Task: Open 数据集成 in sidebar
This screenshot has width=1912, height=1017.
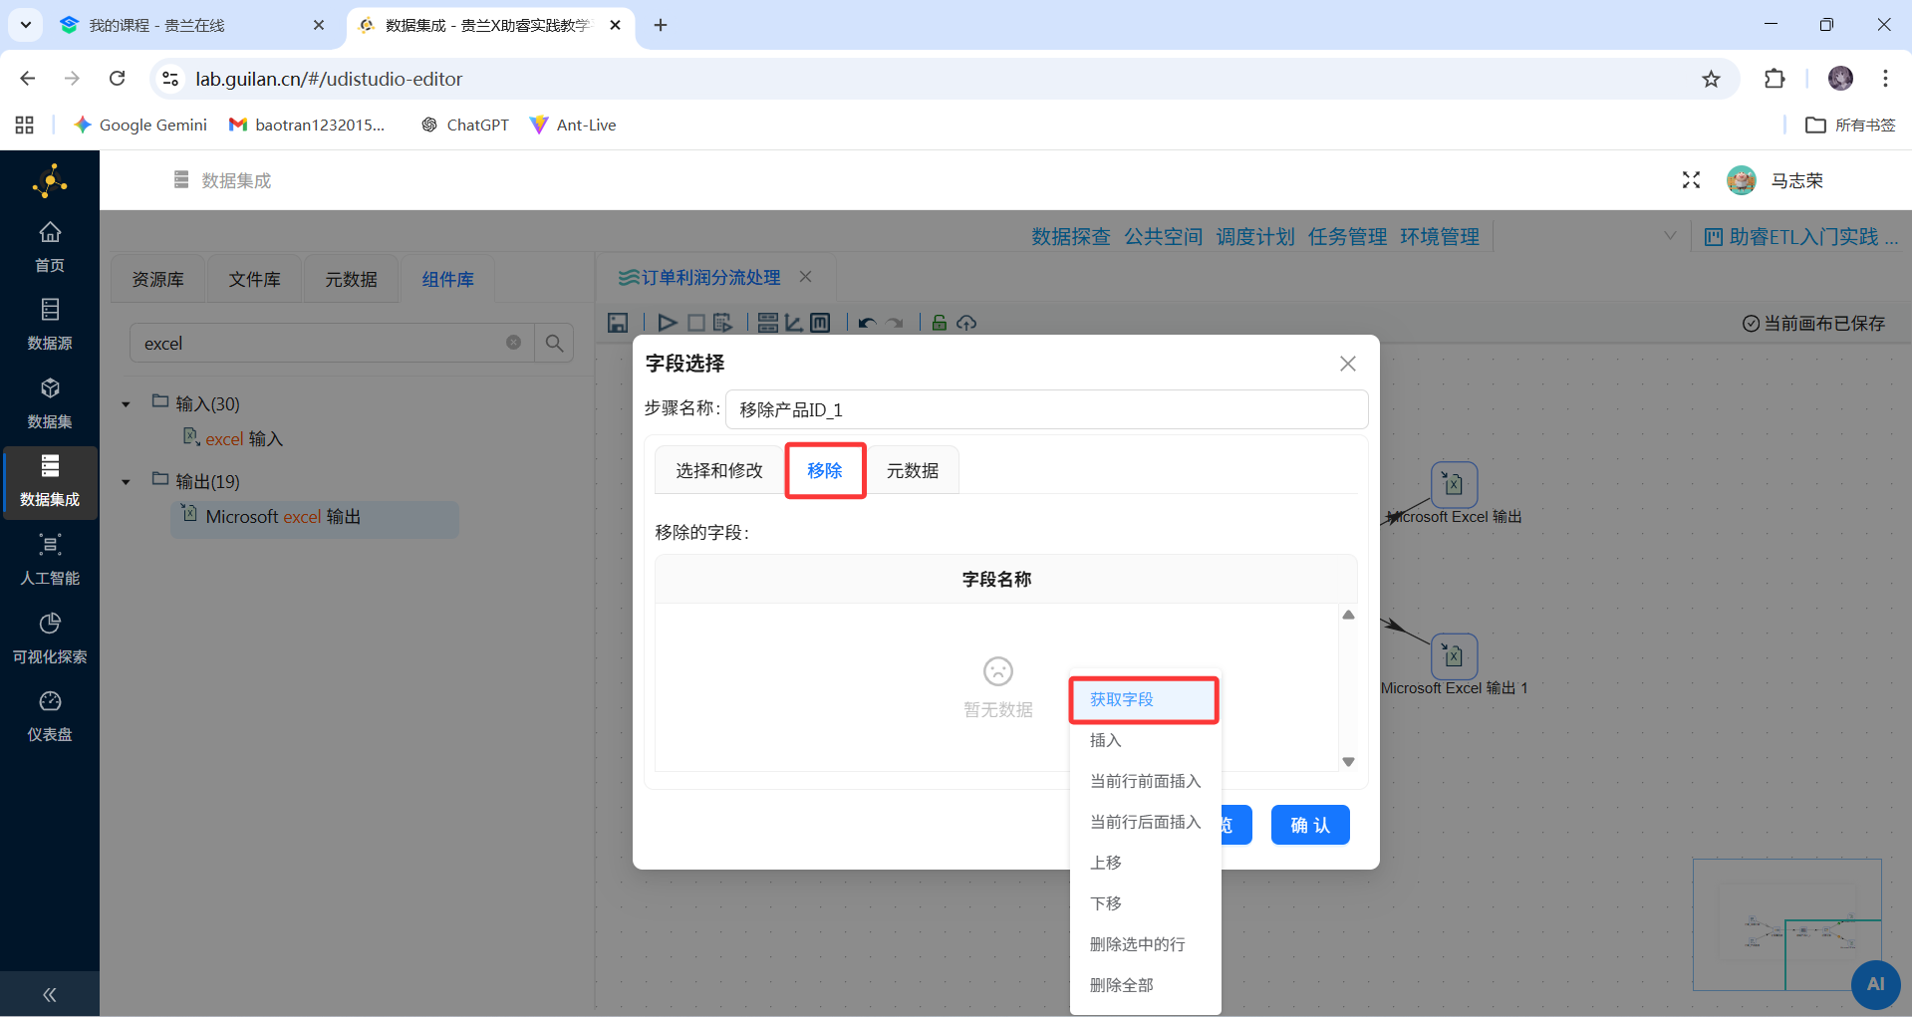Action: [50, 481]
